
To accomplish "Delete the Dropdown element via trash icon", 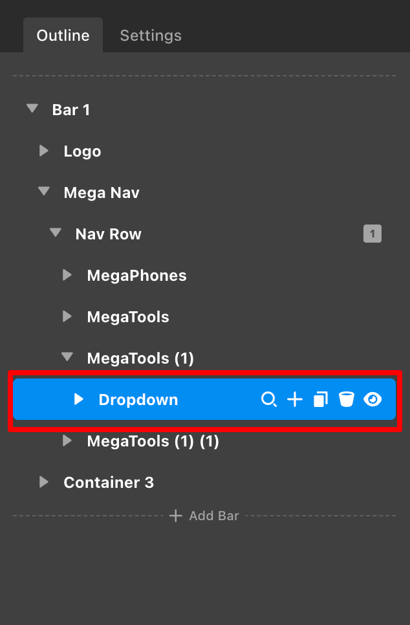I will pyautogui.click(x=347, y=400).
